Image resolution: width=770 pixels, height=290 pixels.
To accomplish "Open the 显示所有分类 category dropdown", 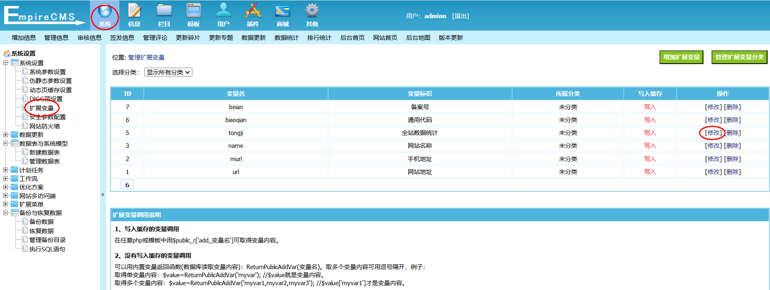I will [x=168, y=72].
